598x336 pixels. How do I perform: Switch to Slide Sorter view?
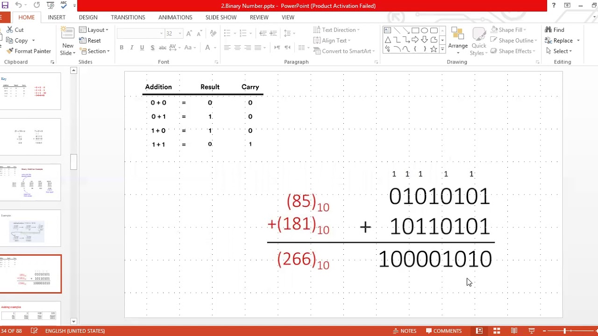coord(497,331)
